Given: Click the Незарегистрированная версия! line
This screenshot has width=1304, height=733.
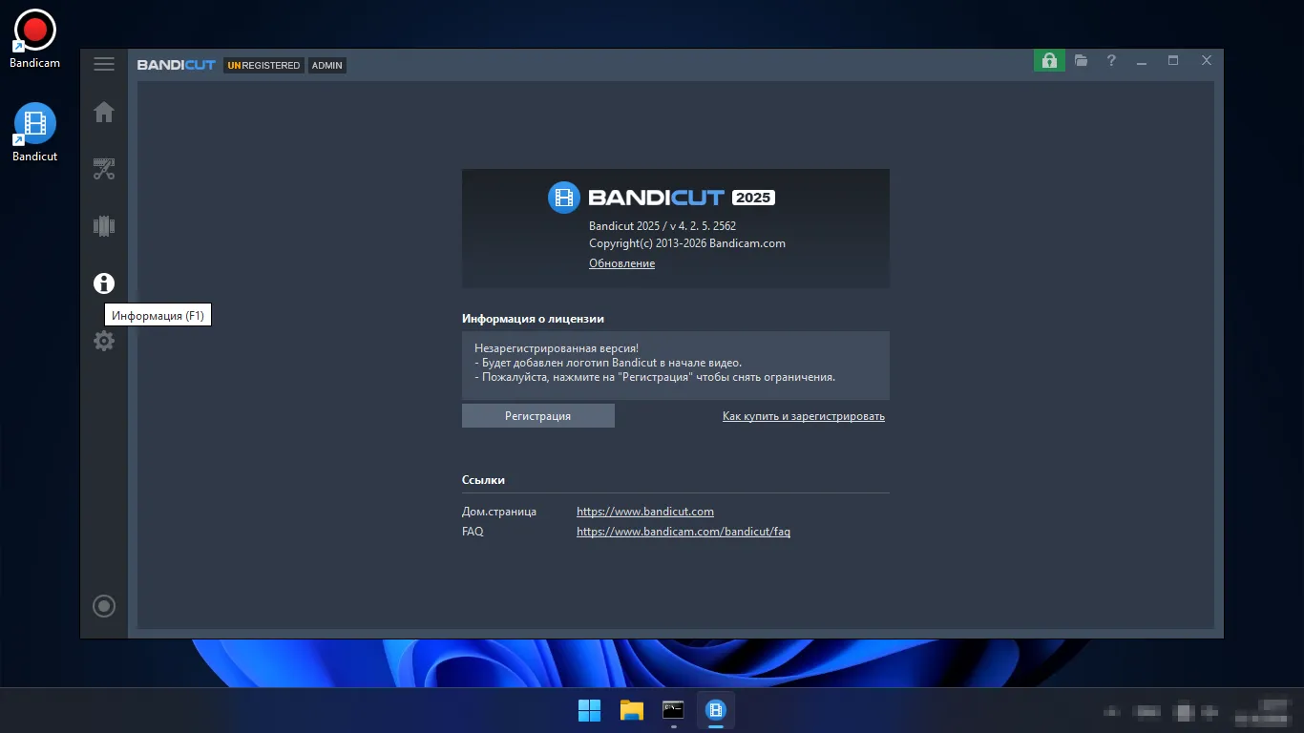Looking at the screenshot, I should point(557,348).
